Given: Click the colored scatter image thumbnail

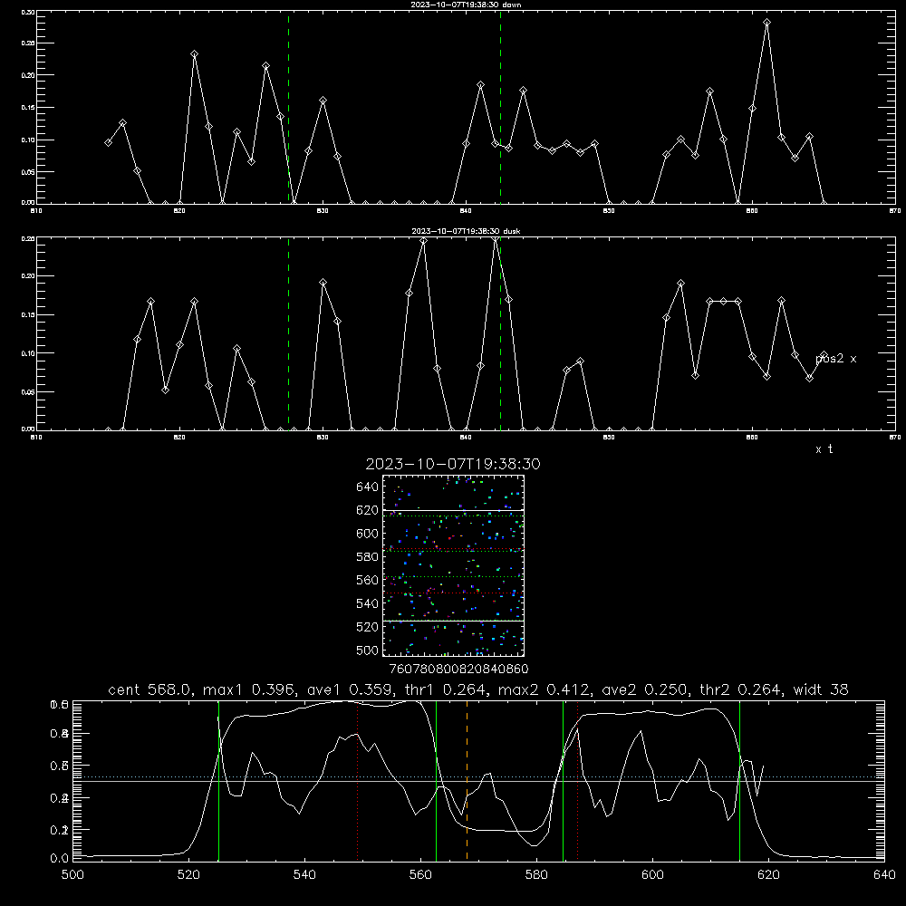Looking at the screenshot, I should tap(454, 565).
